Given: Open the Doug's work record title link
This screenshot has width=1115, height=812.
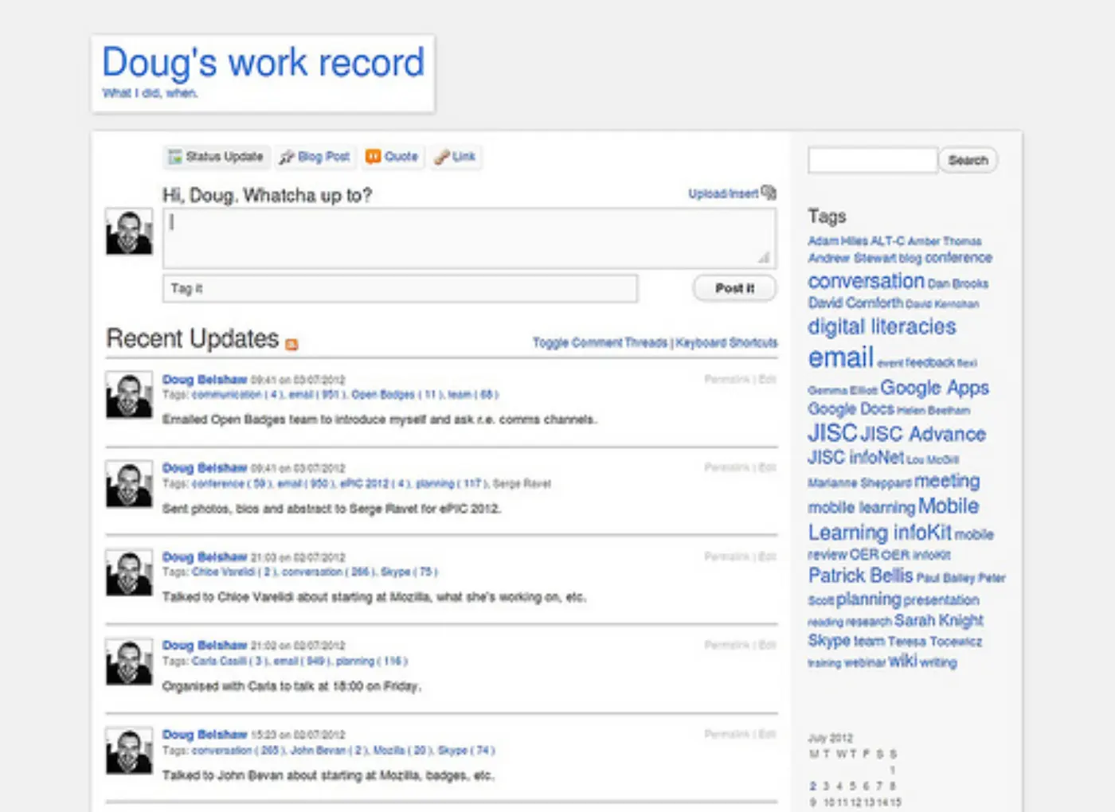Looking at the screenshot, I should coord(264,62).
